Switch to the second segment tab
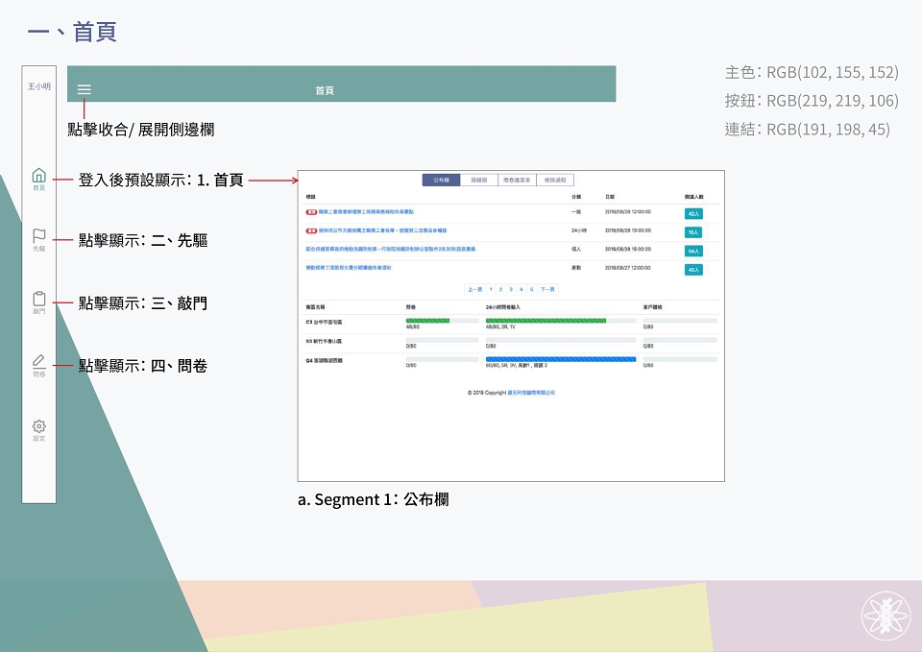The height and width of the screenshot is (652, 922). pyautogui.click(x=479, y=180)
